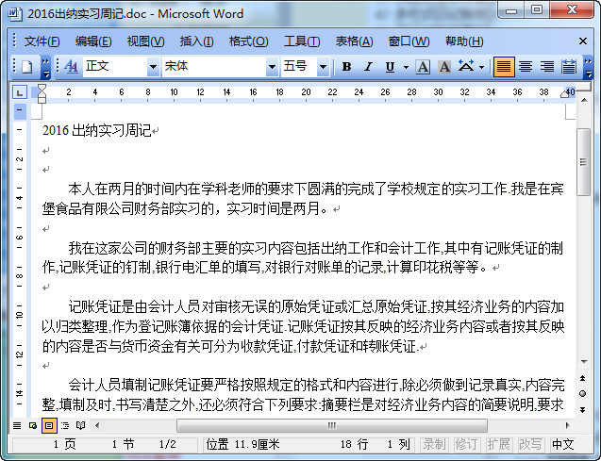Click into the 宋体 font name field

point(214,67)
